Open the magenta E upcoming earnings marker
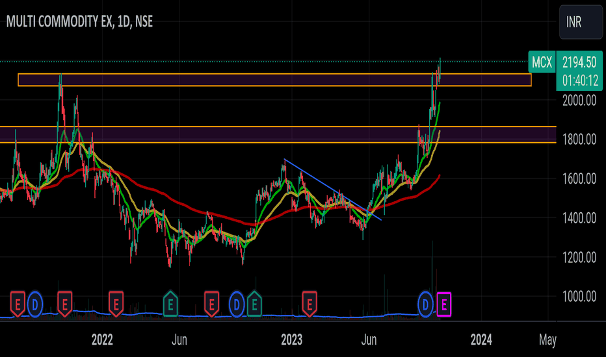Image resolution: width=606 pixels, height=357 pixels. click(443, 305)
